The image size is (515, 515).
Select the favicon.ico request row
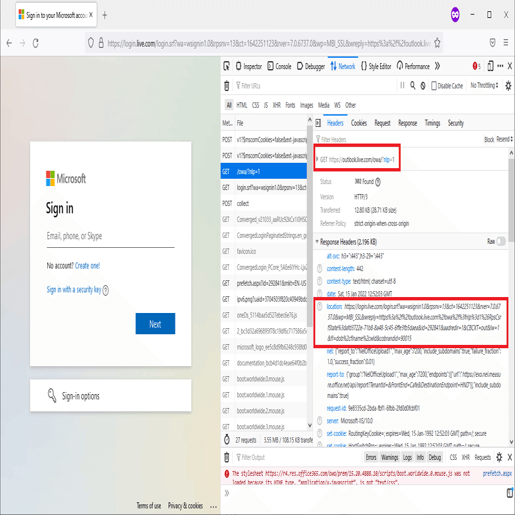(264, 252)
